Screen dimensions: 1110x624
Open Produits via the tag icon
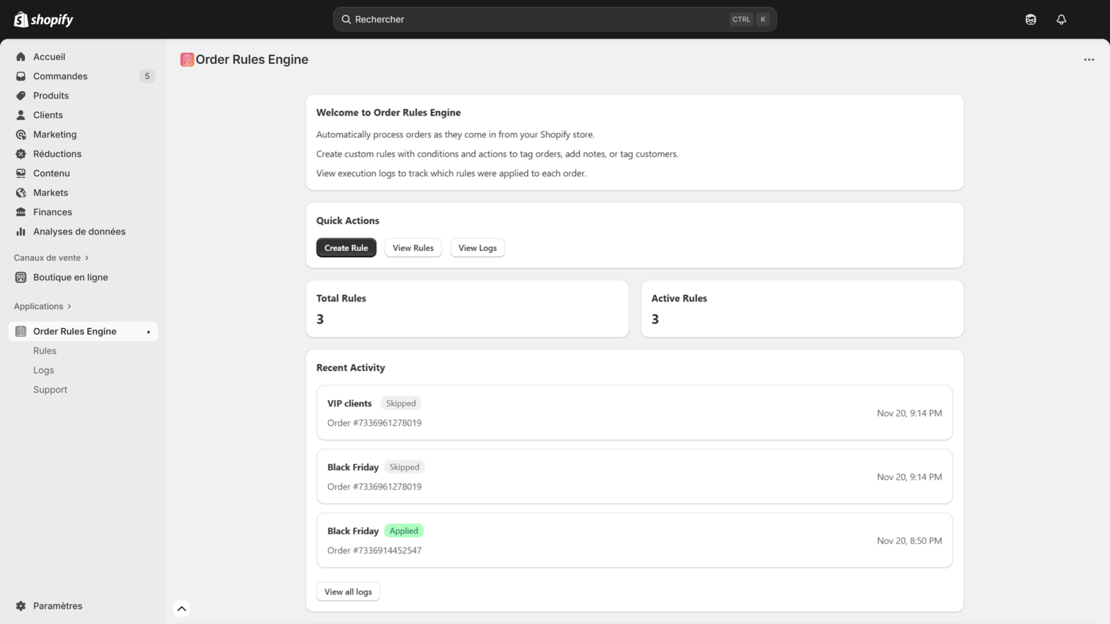pos(21,95)
